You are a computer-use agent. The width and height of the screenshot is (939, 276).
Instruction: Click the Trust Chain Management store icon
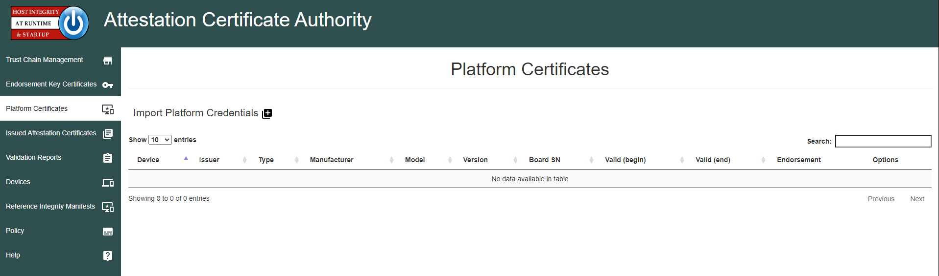pos(108,61)
